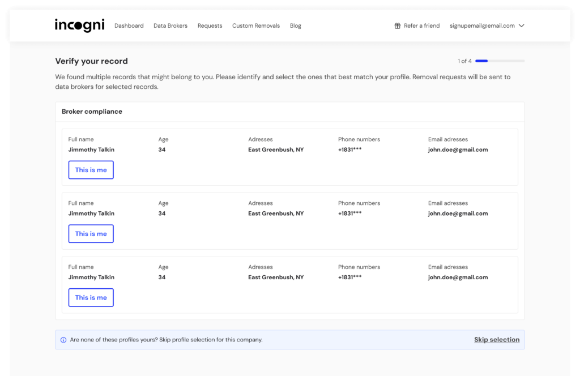Screen dimensions: 580x376
Task: Select the second record's East Greenbush, NY address
Action: (276, 213)
